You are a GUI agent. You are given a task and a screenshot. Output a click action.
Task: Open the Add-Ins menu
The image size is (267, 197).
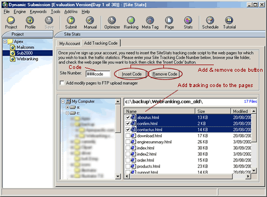(x=71, y=12)
